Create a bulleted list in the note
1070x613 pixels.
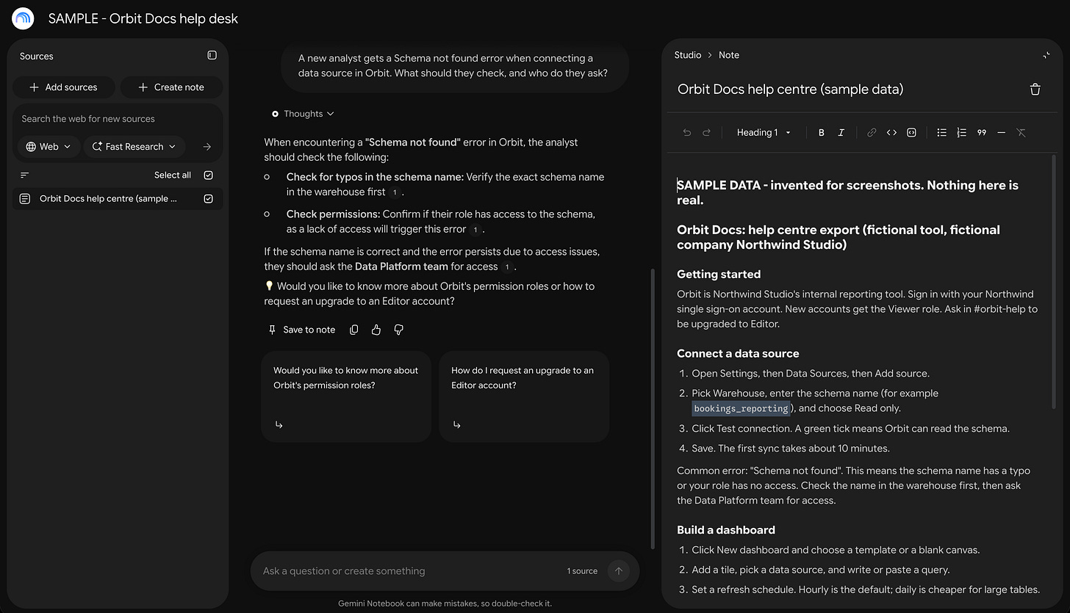click(x=942, y=133)
